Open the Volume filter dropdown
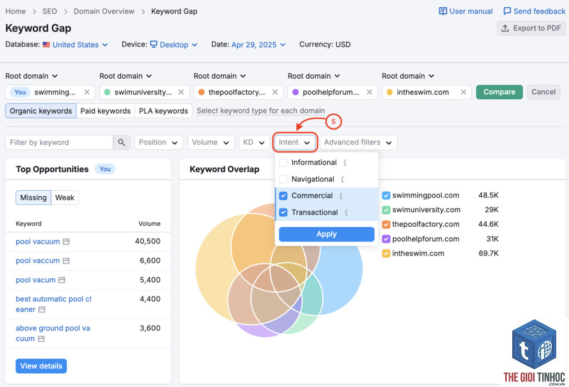This screenshot has width=569, height=387. click(211, 142)
